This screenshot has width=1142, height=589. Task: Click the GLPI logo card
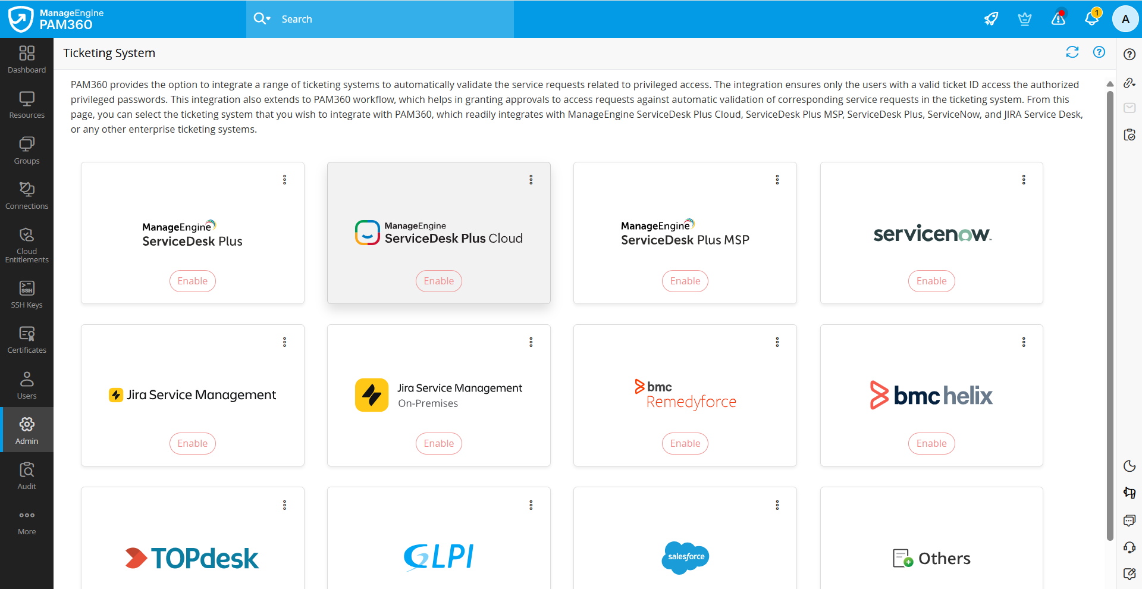coord(439,557)
